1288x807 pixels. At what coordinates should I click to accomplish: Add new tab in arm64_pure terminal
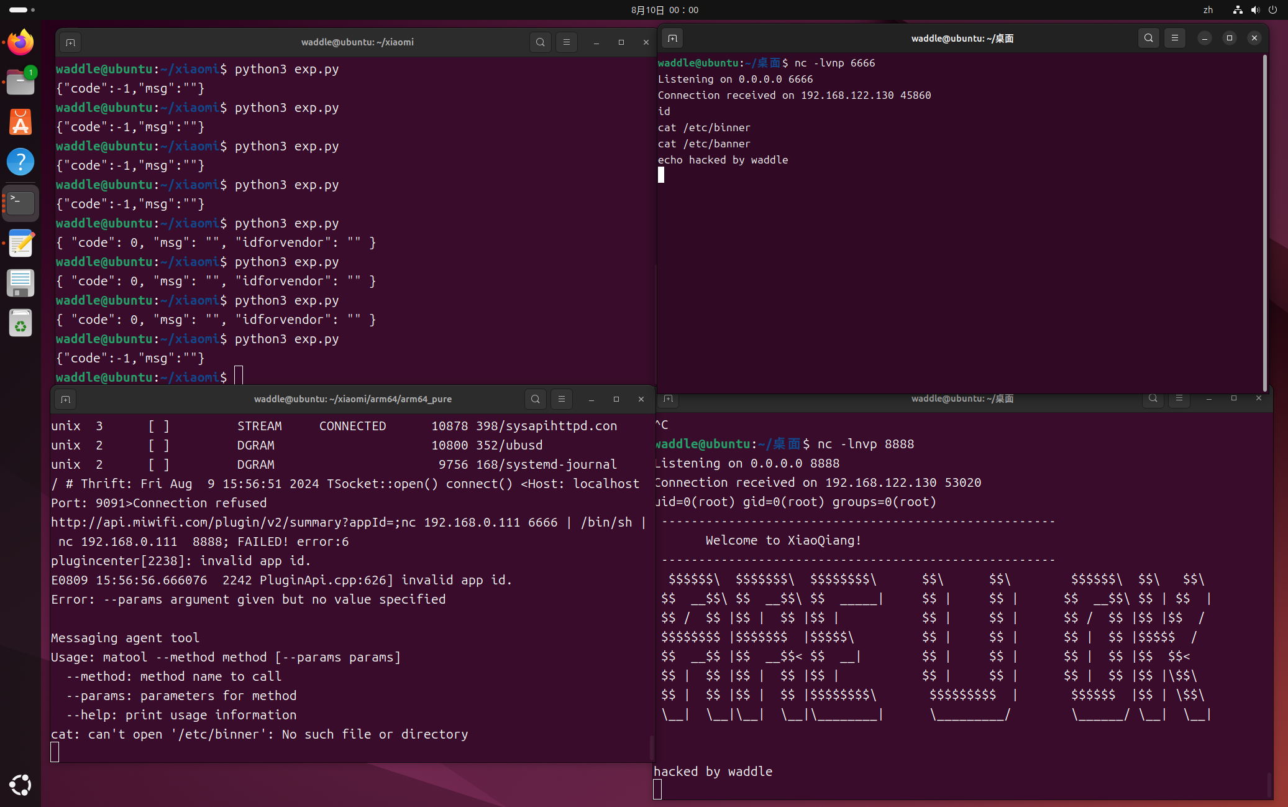coord(65,399)
